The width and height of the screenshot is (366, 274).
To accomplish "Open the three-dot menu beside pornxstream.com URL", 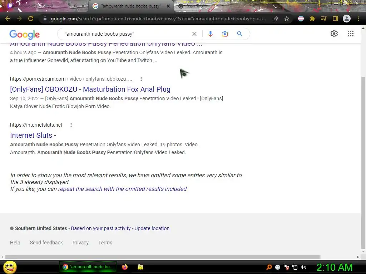I will click(141, 79).
